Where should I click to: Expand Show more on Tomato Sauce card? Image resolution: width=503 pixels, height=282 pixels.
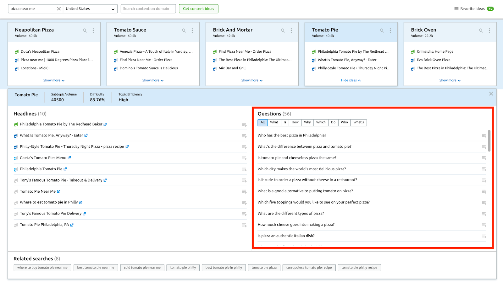tap(153, 80)
